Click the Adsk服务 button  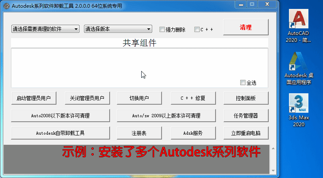(193, 133)
